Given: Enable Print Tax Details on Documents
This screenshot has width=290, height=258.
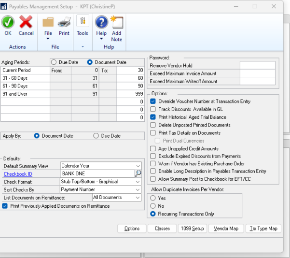Looking at the screenshot, I should (x=153, y=133).
